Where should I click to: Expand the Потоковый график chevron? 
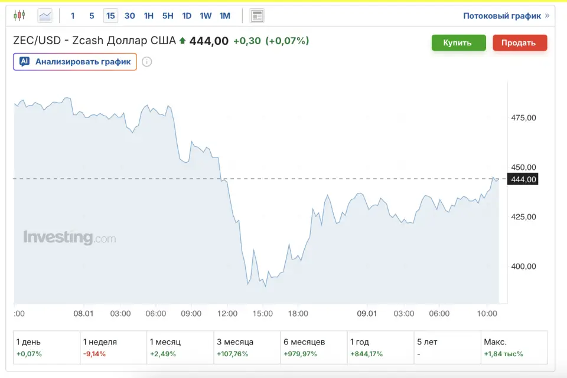tap(547, 16)
